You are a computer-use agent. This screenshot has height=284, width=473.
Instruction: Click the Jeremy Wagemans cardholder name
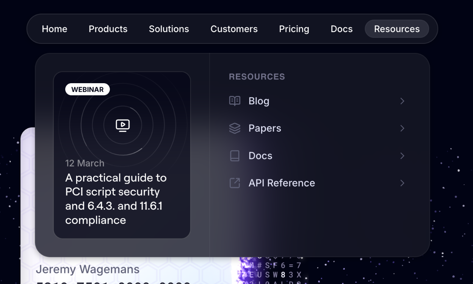tap(88, 269)
